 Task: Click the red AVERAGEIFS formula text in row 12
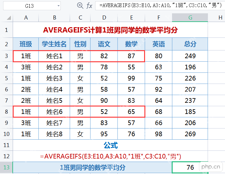tap(111, 156)
